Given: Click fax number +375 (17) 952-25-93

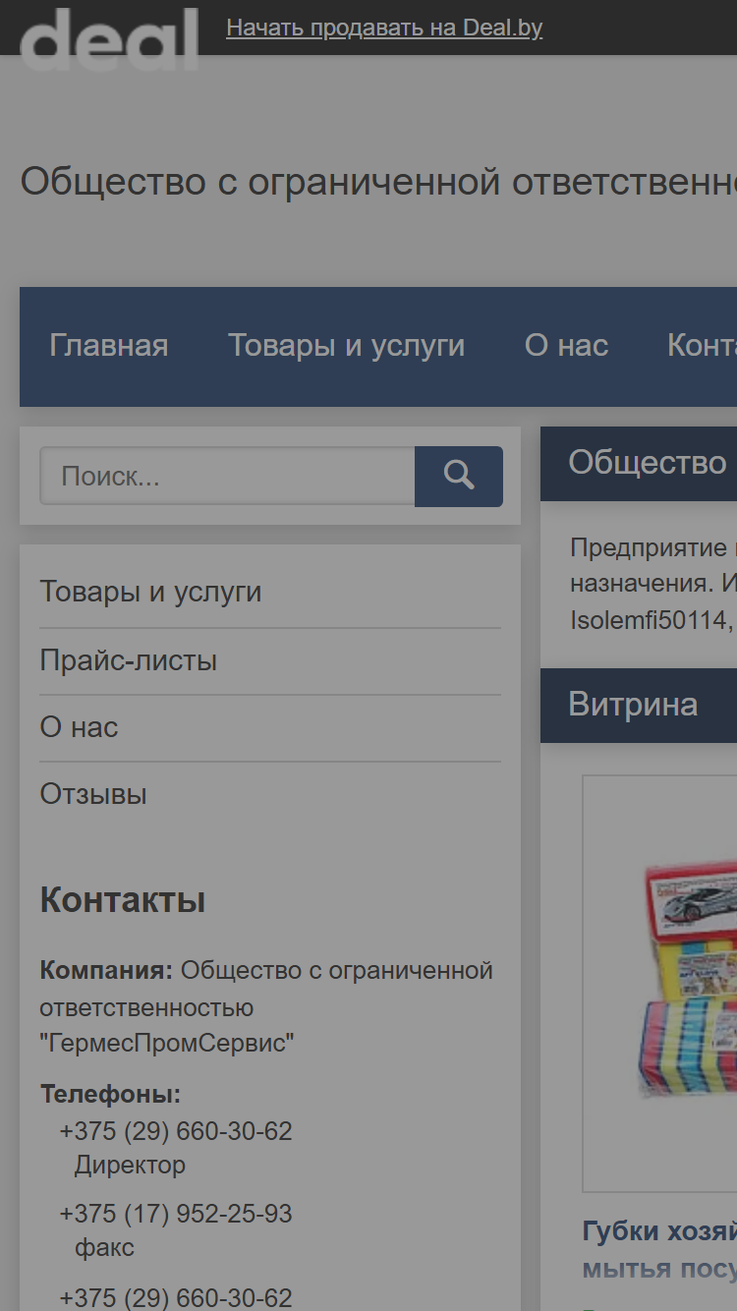Looking at the screenshot, I should 176,1214.
